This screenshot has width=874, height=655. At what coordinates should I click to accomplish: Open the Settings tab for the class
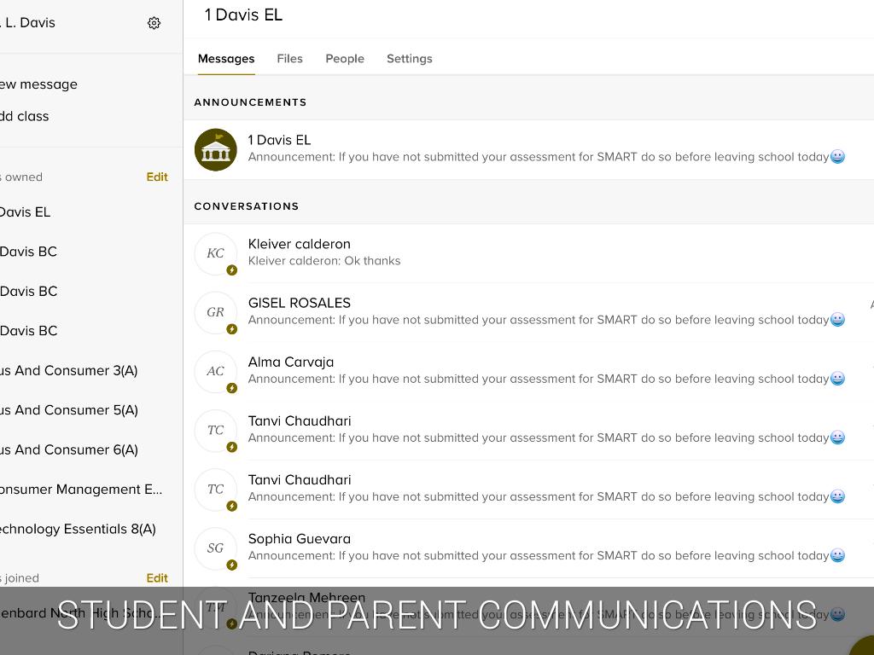click(409, 59)
